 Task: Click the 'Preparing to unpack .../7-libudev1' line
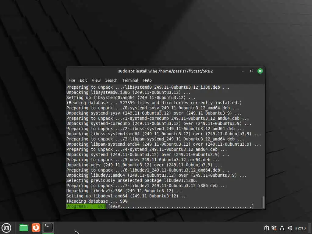pyautogui.click(x=147, y=186)
